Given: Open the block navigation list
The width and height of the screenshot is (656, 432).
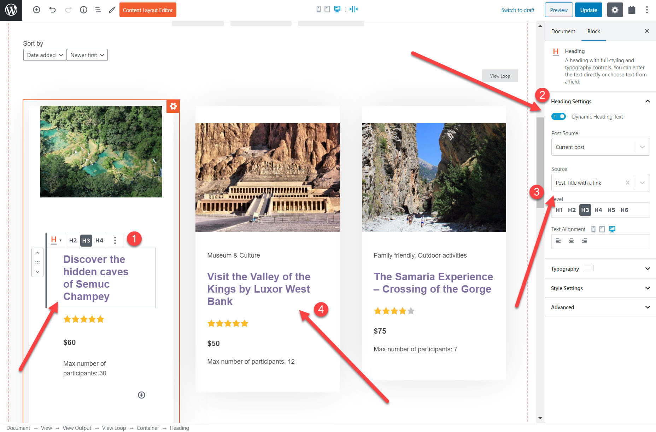Looking at the screenshot, I should (x=98, y=10).
